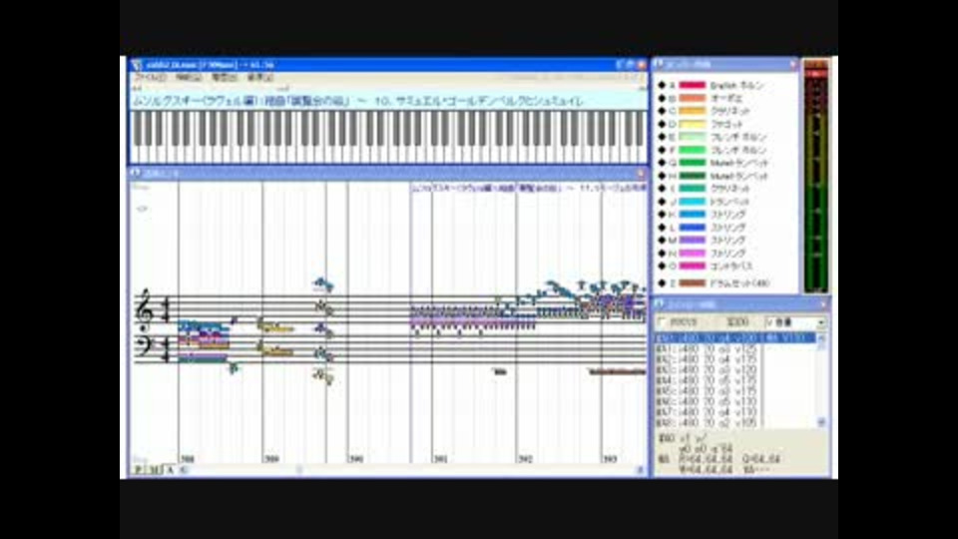Click the pale yellow swatch of channel D
The height and width of the screenshot is (539, 958).
tap(693, 124)
